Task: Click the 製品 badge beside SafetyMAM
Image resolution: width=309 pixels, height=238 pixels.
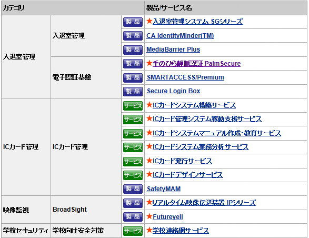Action: (133, 189)
